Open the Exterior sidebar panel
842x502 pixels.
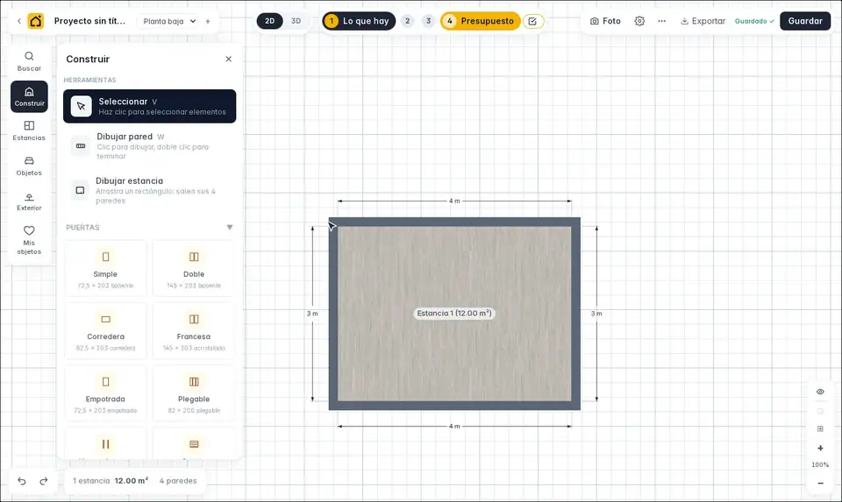(29, 202)
